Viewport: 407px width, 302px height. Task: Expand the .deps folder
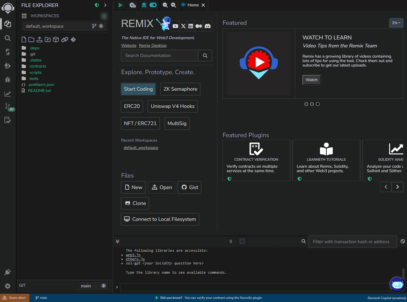click(34, 48)
